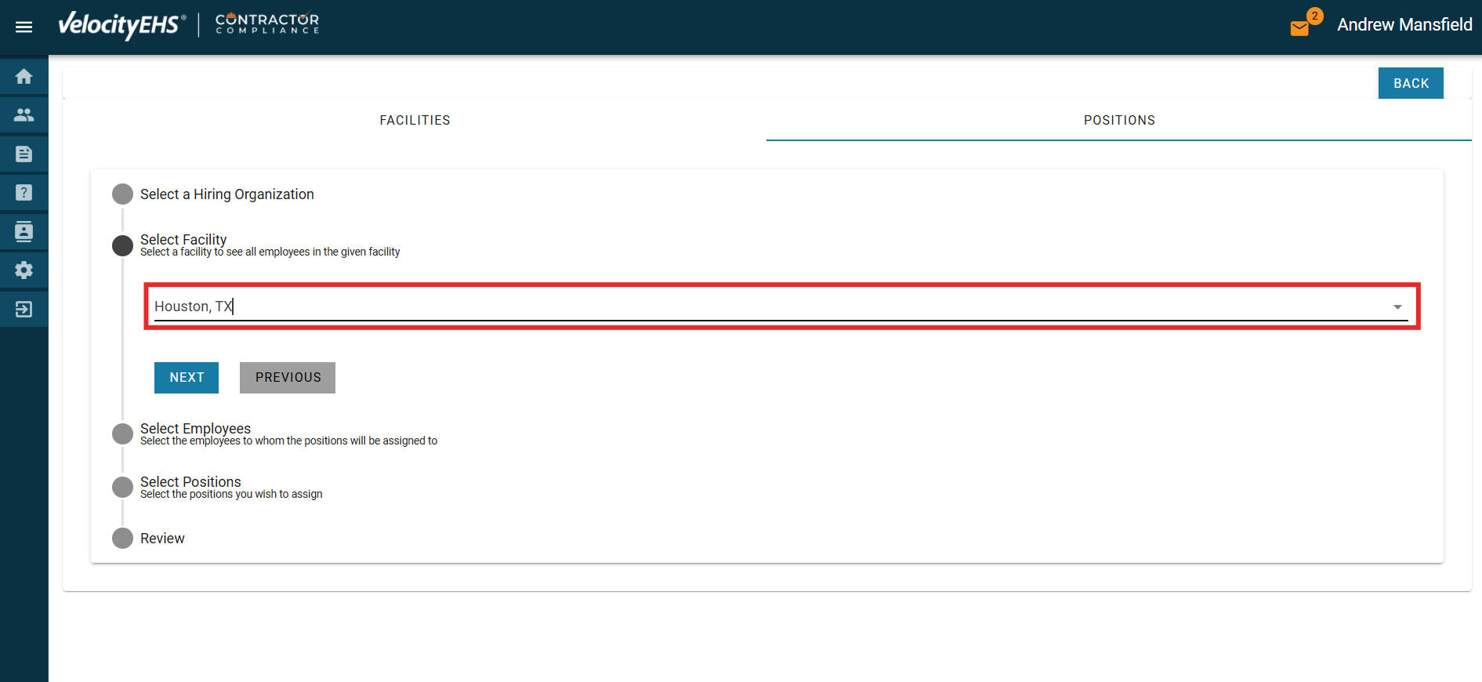The height and width of the screenshot is (682, 1482).
Task: Click into the Houston, TX facility field
Action: (x=705, y=307)
